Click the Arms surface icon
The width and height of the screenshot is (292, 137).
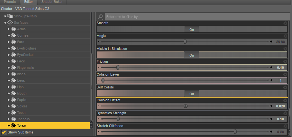tap(13, 29)
